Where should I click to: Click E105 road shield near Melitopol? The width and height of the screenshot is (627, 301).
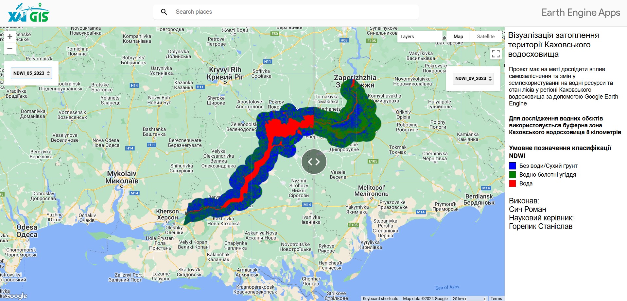pos(353,225)
